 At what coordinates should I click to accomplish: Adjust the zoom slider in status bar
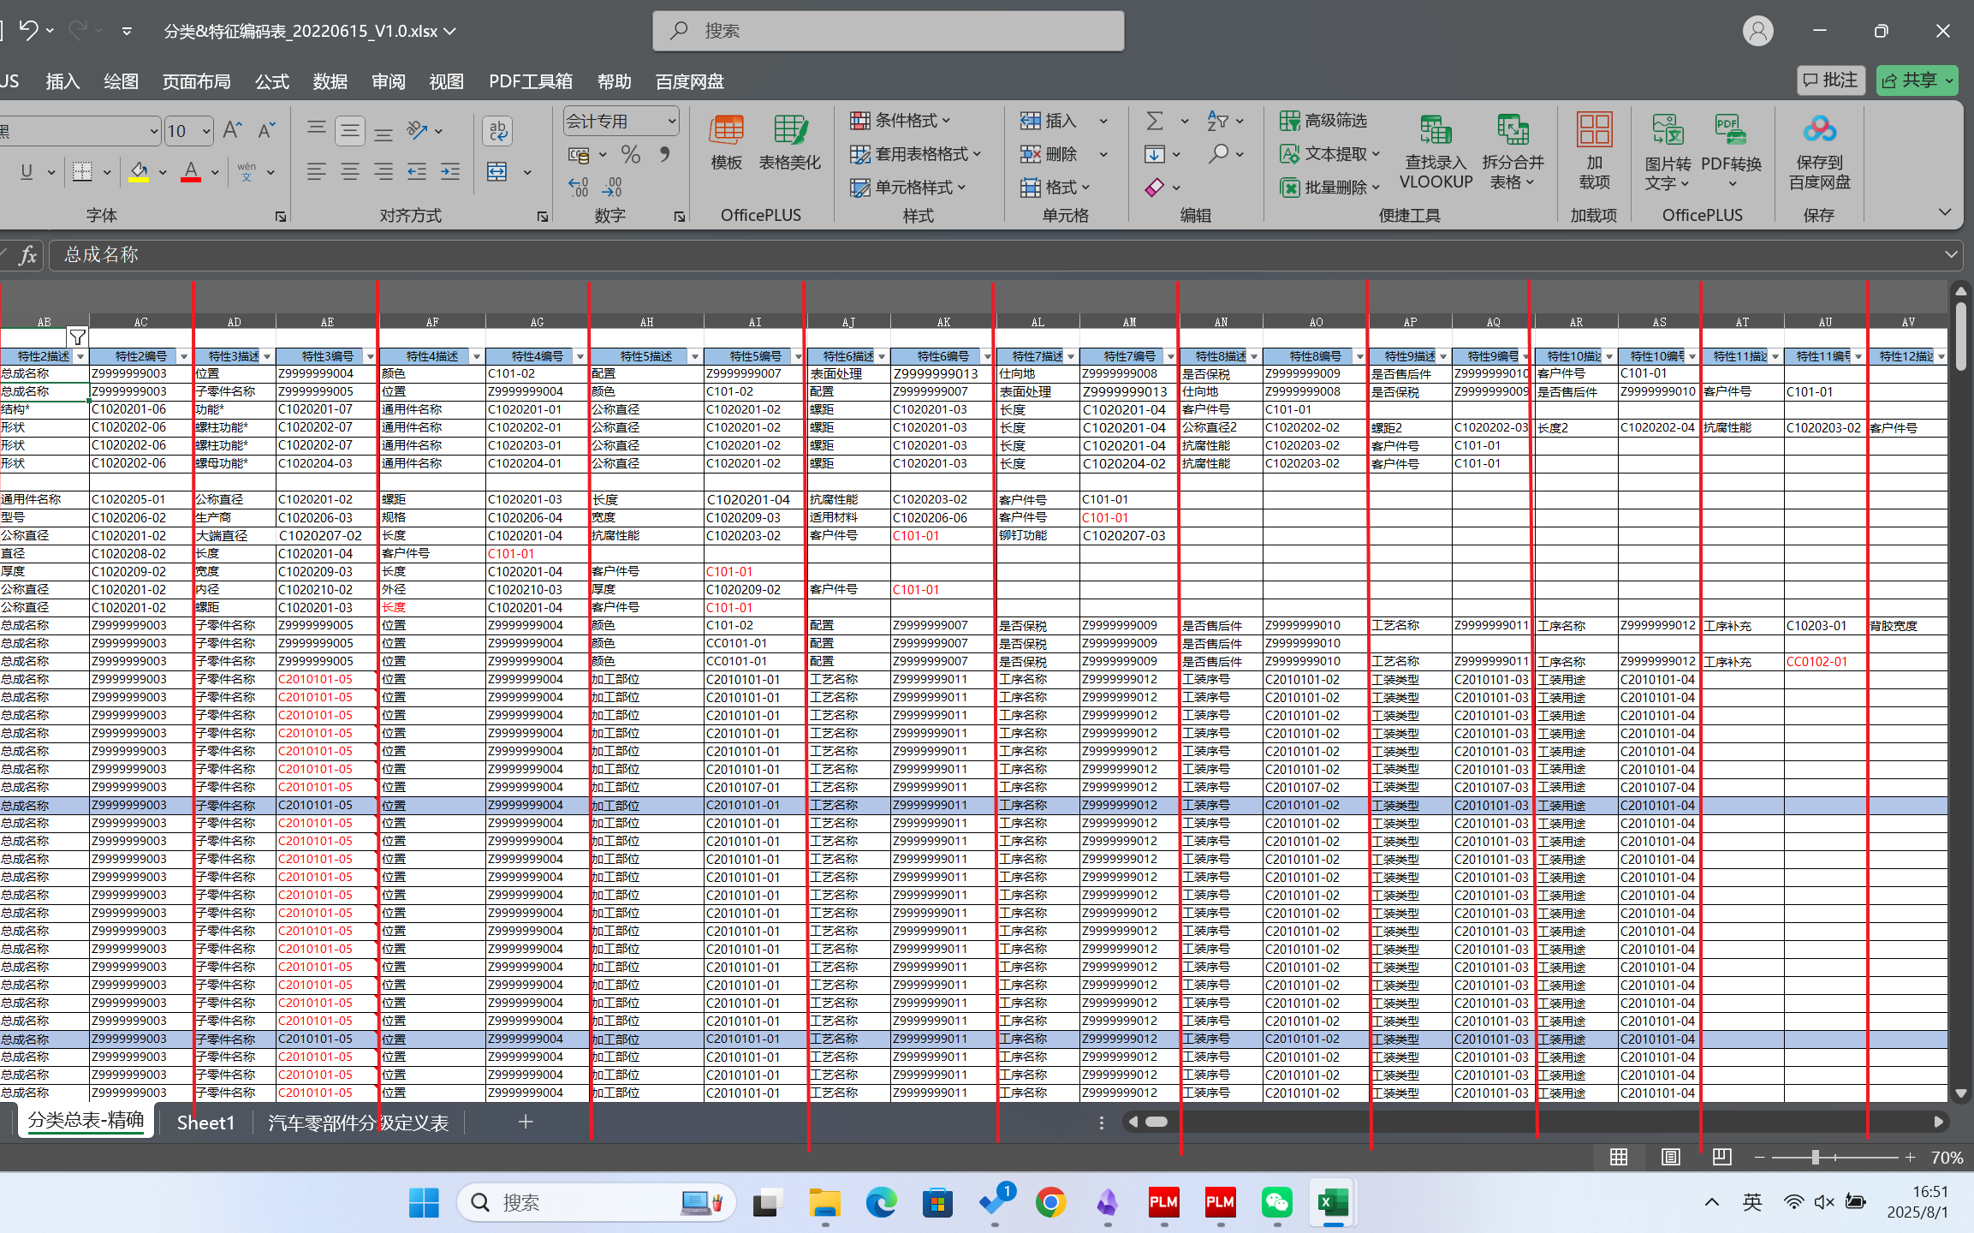1815,1158
